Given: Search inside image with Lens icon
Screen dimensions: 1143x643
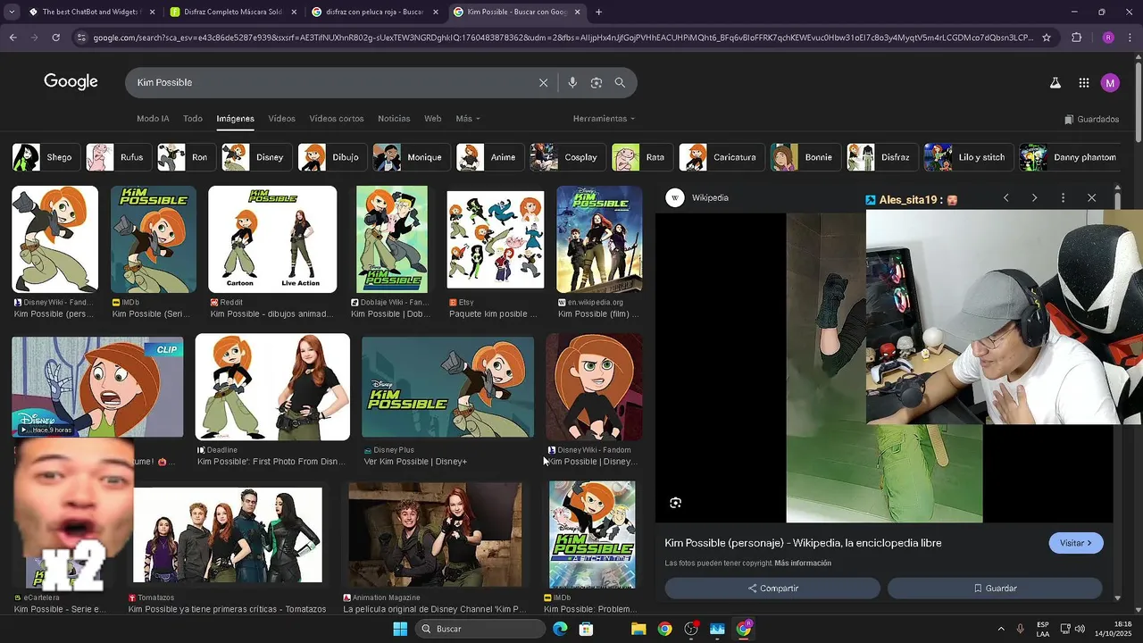Looking at the screenshot, I should pyautogui.click(x=675, y=503).
